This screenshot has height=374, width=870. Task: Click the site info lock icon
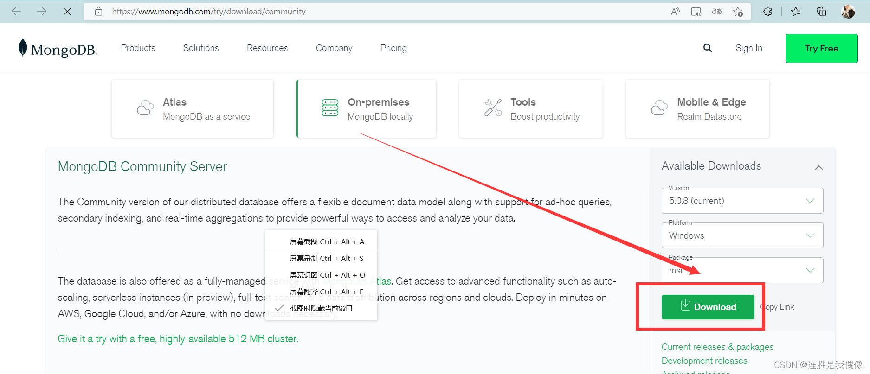[x=98, y=12]
